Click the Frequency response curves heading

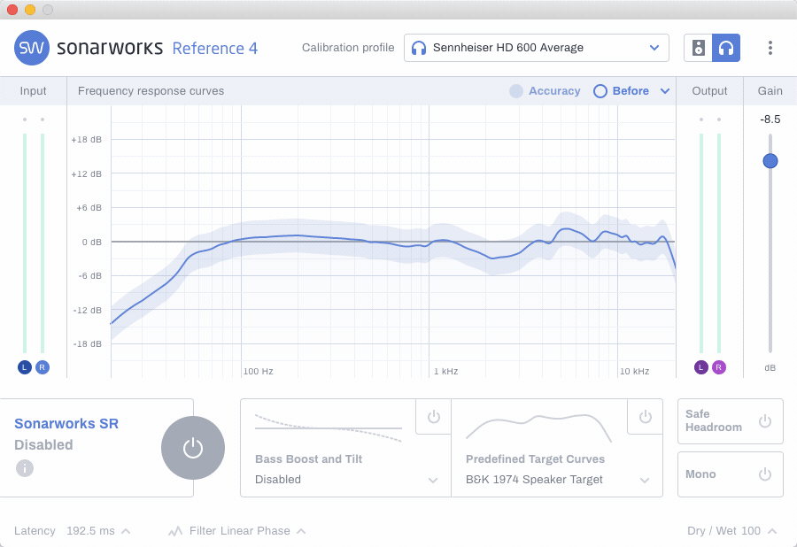(x=151, y=91)
